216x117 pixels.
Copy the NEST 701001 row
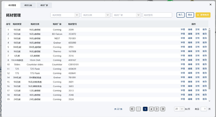197,38
